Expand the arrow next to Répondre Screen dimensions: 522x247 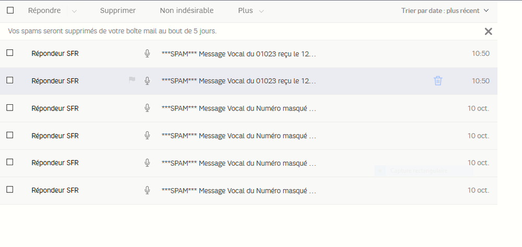(74, 11)
